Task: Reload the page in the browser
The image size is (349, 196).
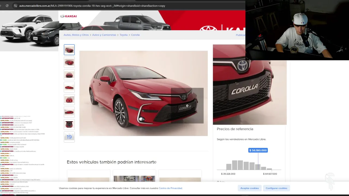Action: [x=7, y=5]
